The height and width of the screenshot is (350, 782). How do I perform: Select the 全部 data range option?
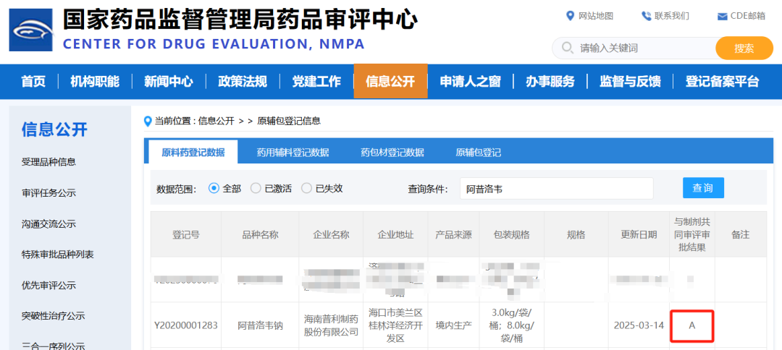pyautogui.click(x=214, y=188)
